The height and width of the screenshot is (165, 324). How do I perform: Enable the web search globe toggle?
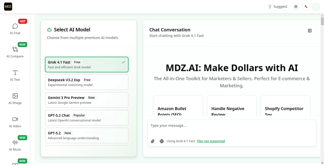[162, 141]
